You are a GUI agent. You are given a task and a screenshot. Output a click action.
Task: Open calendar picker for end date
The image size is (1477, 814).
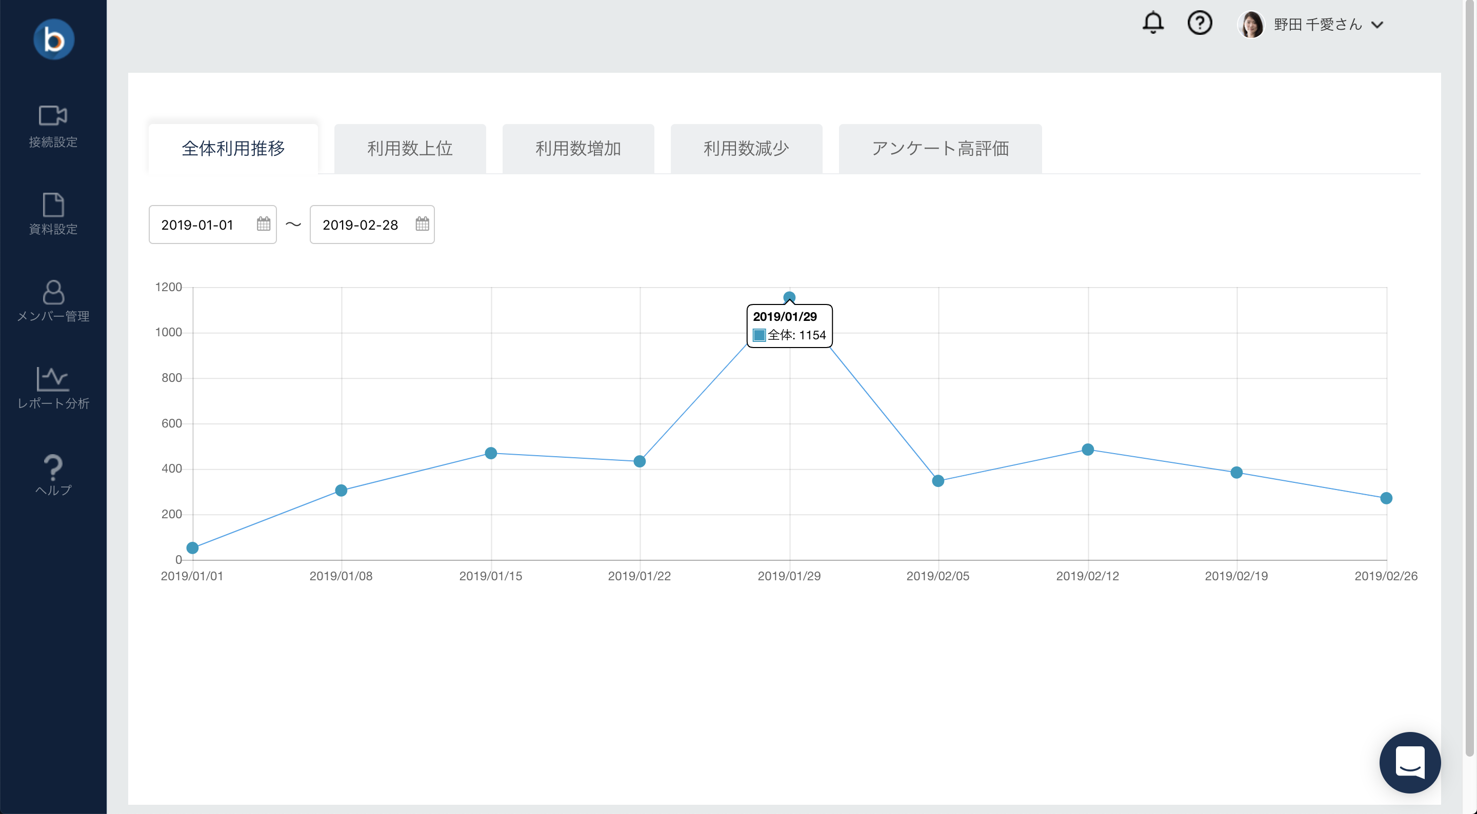pyautogui.click(x=422, y=224)
